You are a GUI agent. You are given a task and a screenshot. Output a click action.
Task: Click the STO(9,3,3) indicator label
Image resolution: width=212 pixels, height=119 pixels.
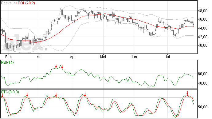pos(10,92)
